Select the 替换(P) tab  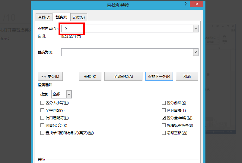click(61, 17)
